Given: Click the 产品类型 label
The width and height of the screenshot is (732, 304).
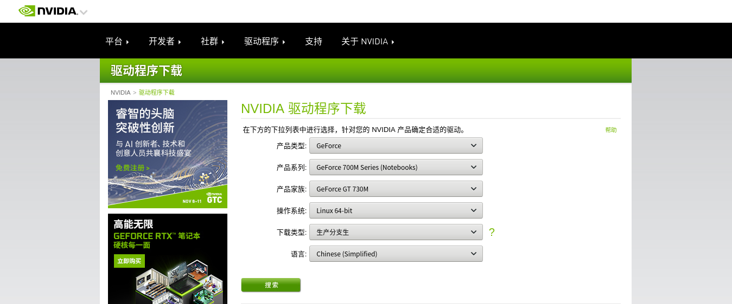Looking at the screenshot, I should pyautogui.click(x=291, y=146).
